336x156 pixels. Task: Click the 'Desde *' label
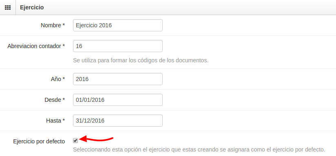click(55, 100)
